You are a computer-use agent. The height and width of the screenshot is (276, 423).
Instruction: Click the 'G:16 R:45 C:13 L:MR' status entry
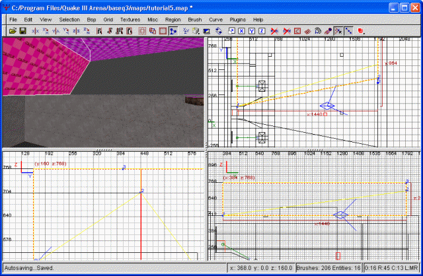click(x=391, y=268)
